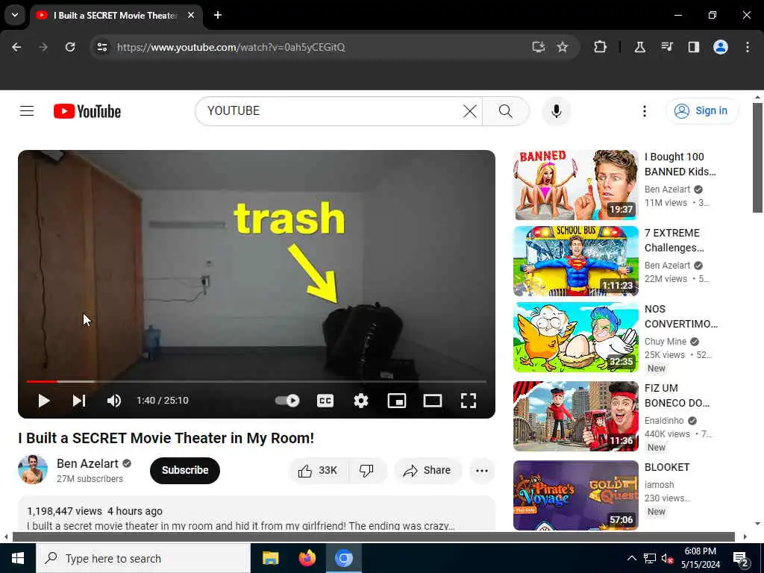Viewport: 764px width, 573px height.
Task: Clear the search box text
Action: click(470, 111)
